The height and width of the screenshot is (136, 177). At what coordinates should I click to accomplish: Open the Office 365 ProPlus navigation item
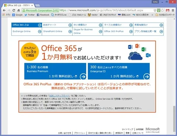[118, 31]
